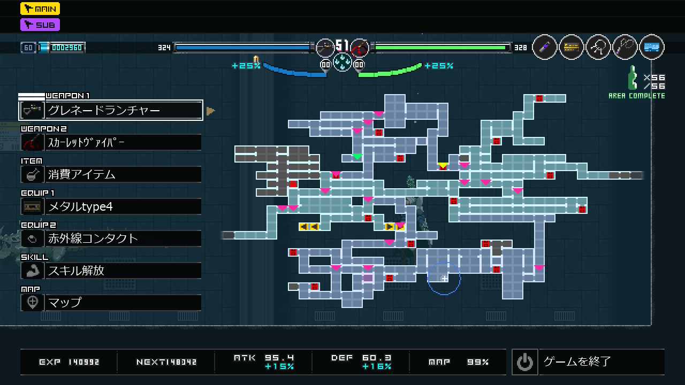Toggle the yellow MAIN weapon indicator
The height and width of the screenshot is (385, 685).
pos(40,9)
